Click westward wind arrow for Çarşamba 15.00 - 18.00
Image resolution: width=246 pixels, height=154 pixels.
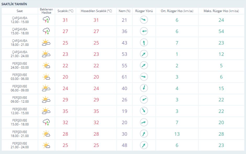pos(144,31)
